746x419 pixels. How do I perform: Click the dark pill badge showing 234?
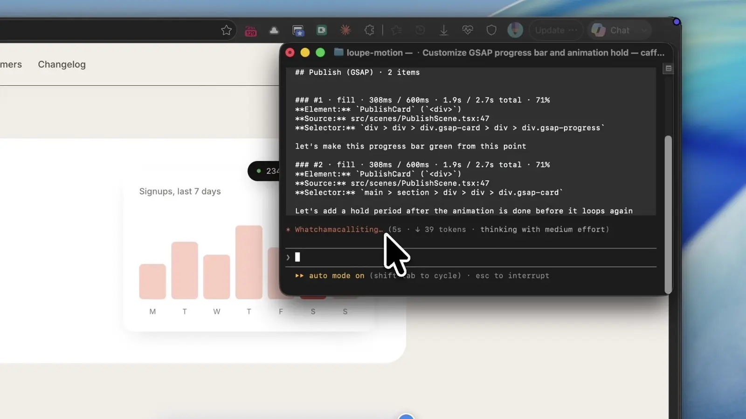coord(264,171)
